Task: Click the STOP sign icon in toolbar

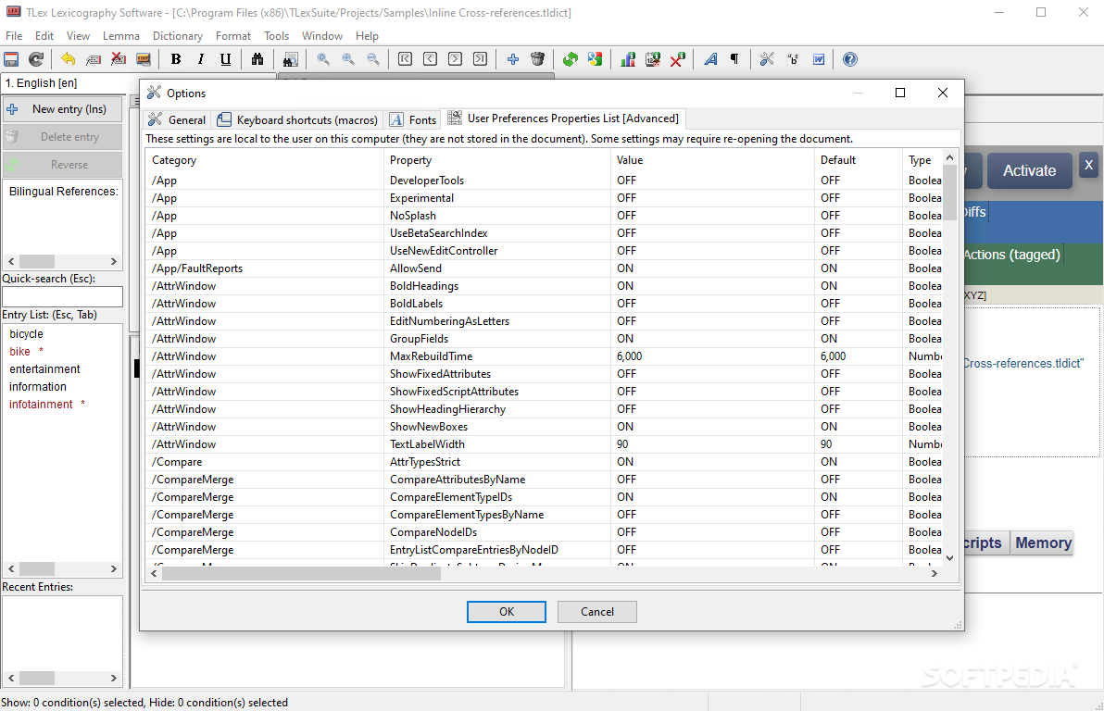Action: (x=143, y=60)
